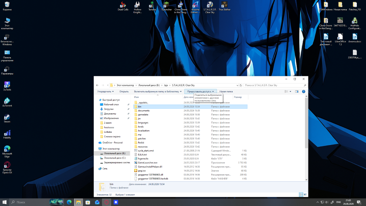The height and width of the screenshot is (206, 366).
Task: Click the Windows Start button
Action: coord(4,202)
